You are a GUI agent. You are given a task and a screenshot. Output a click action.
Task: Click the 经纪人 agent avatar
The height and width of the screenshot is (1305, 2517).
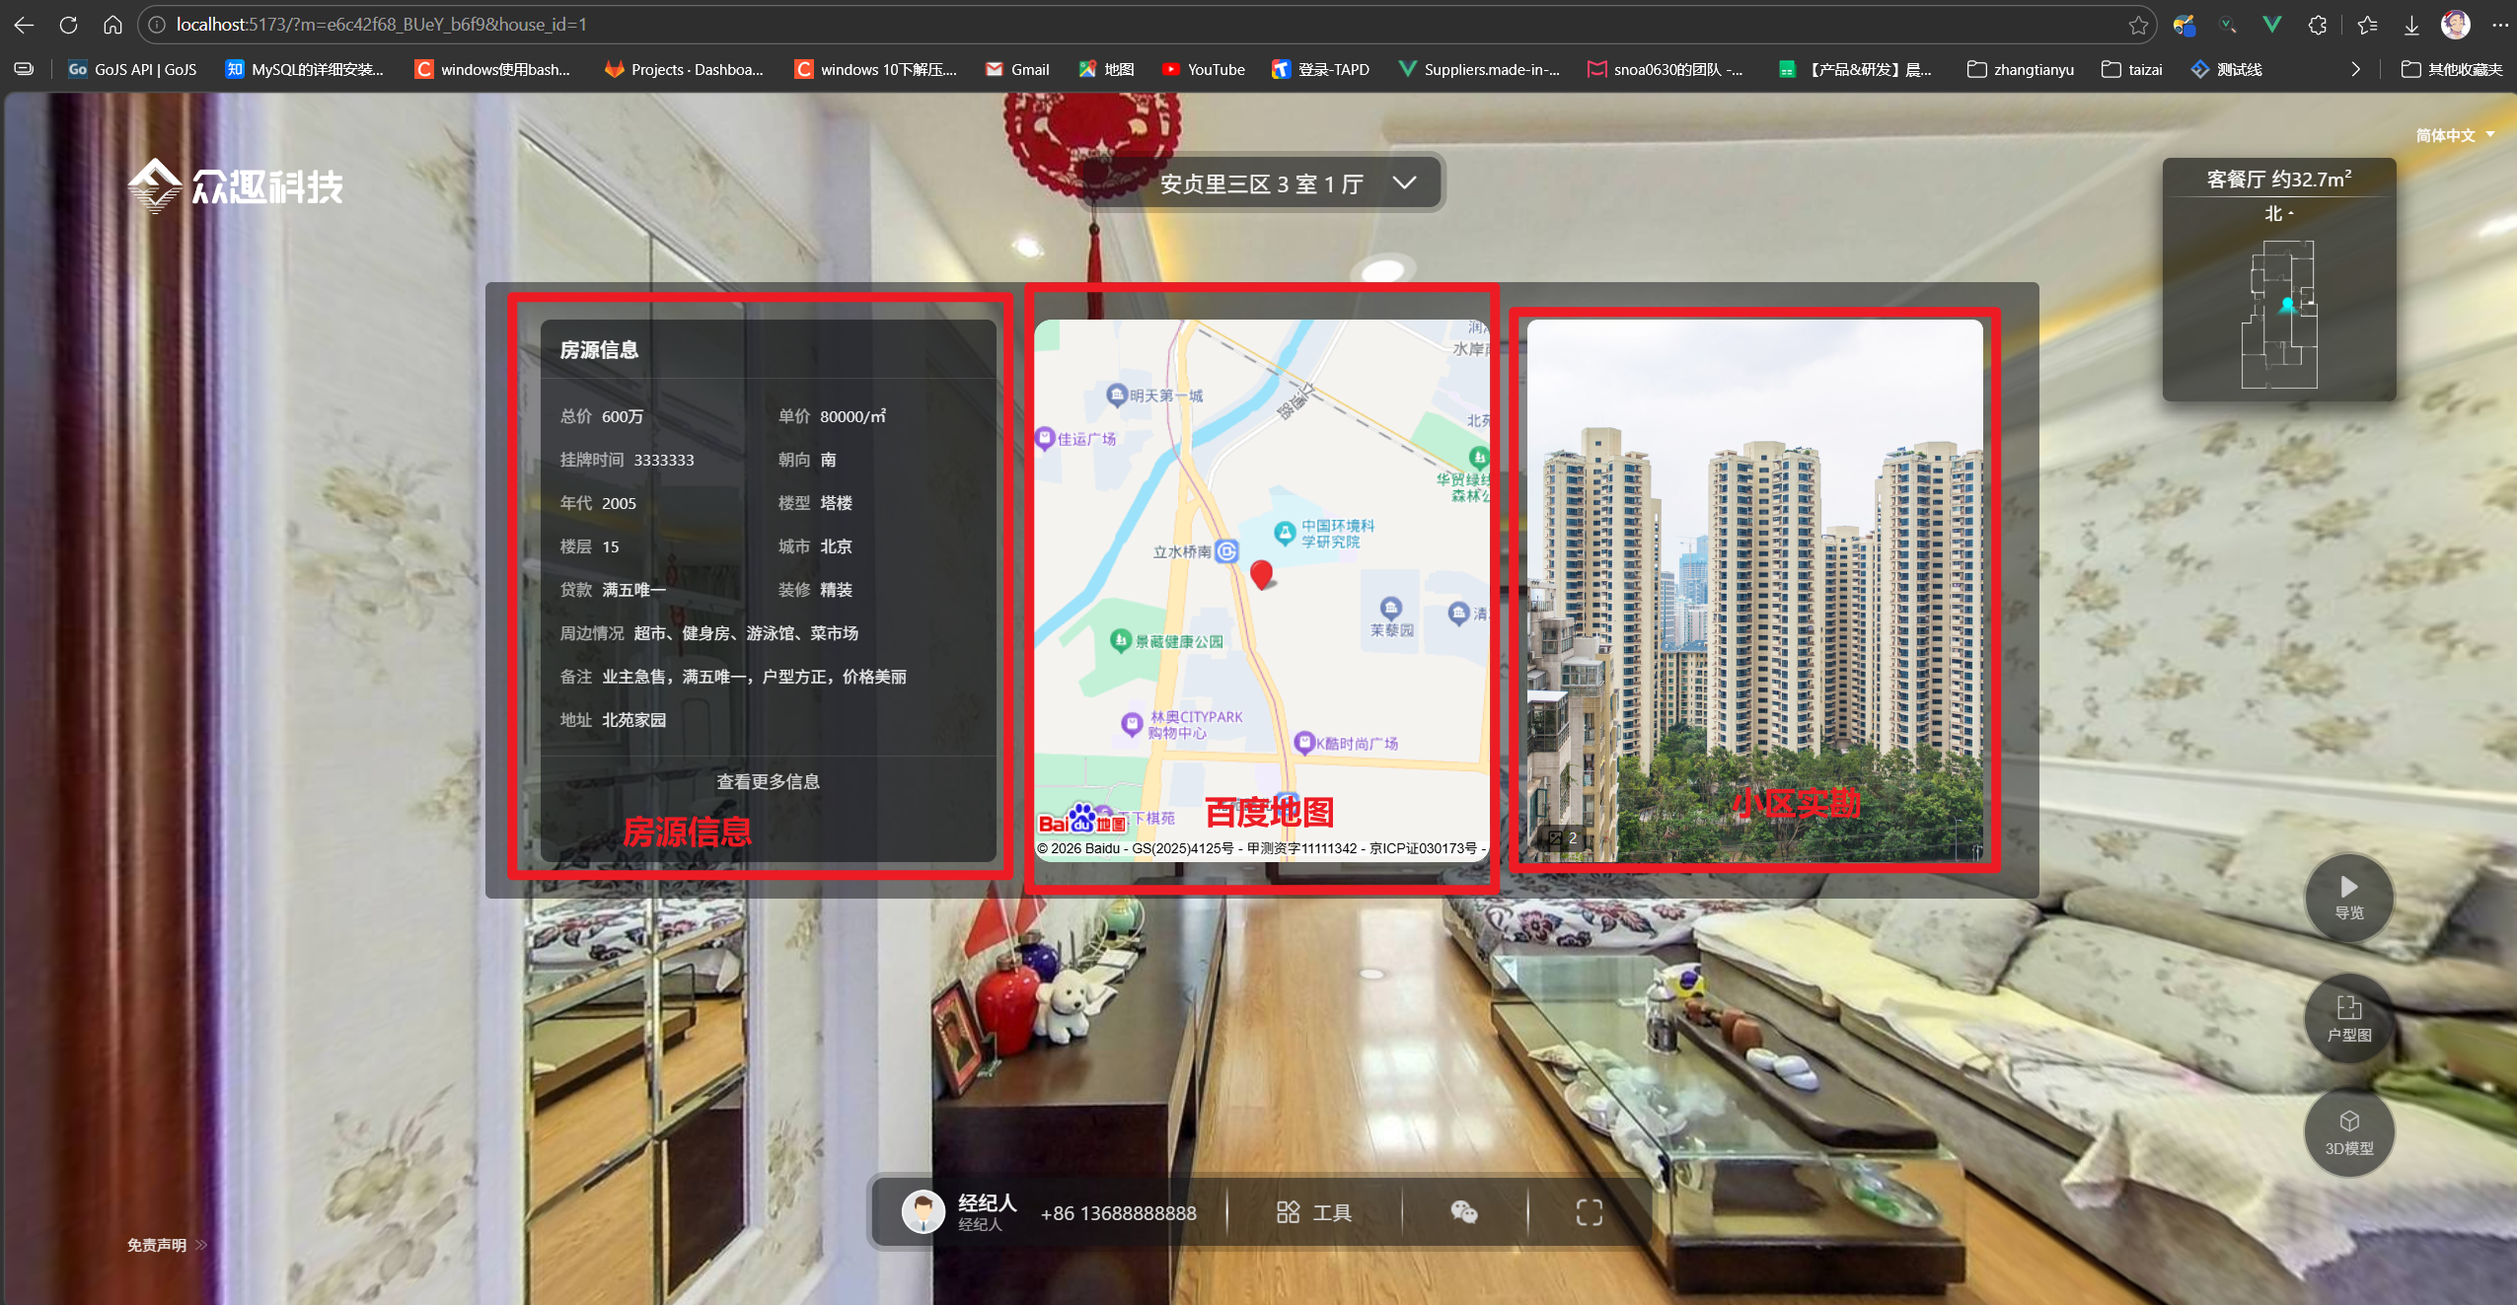[x=924, y=1211]
